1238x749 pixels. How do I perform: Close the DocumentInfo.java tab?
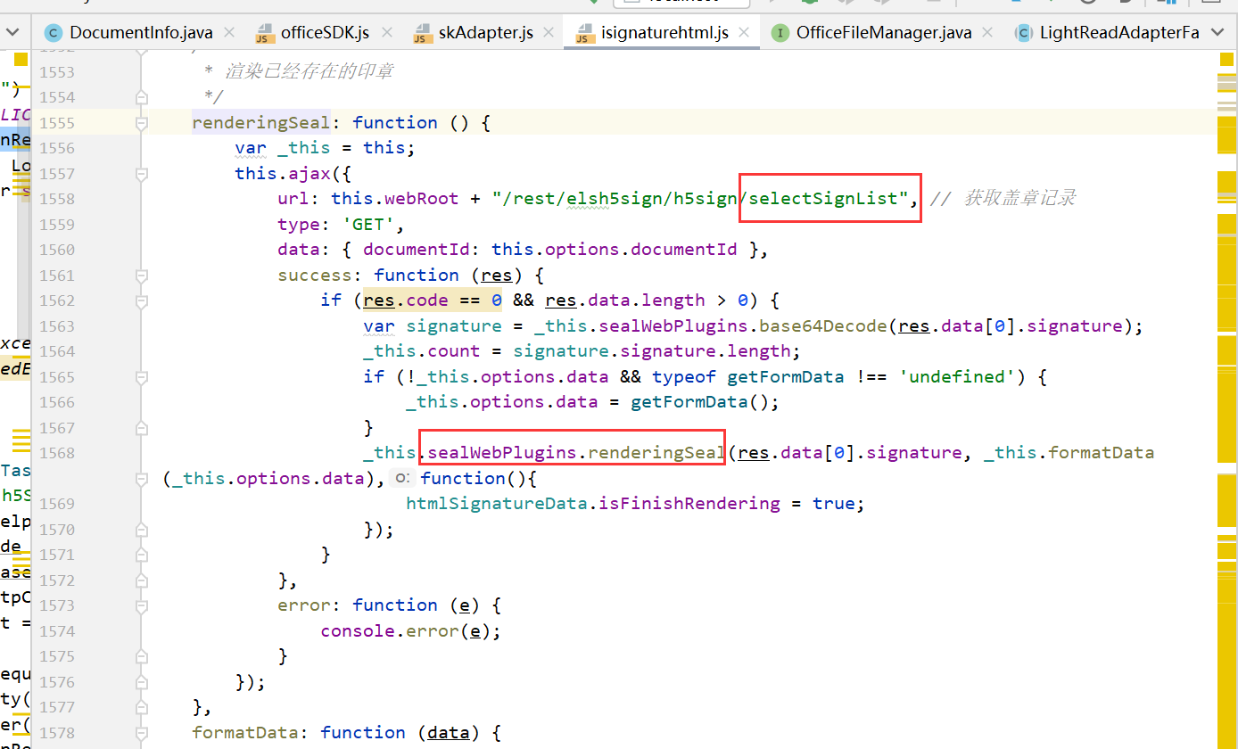coord(229,33)
